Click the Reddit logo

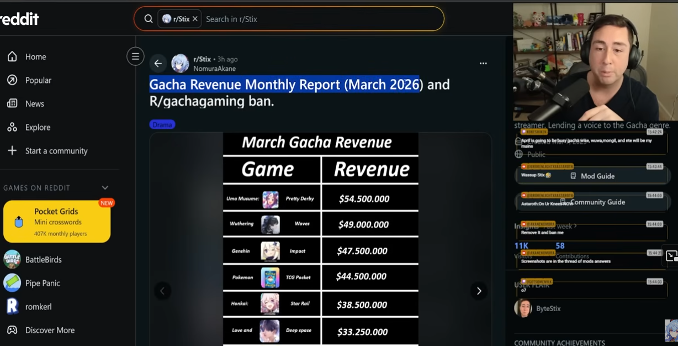[x=19, y=19]
